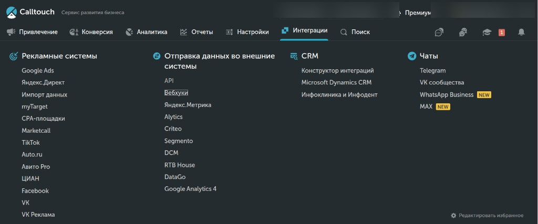
Task: Open CPA-площадки
Action: 43,119
